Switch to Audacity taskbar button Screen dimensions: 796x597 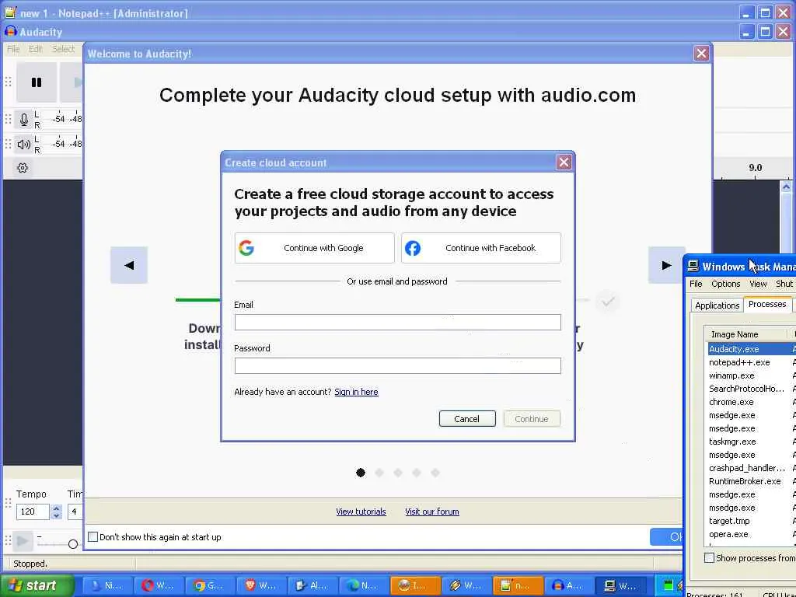tap(568, 586)
